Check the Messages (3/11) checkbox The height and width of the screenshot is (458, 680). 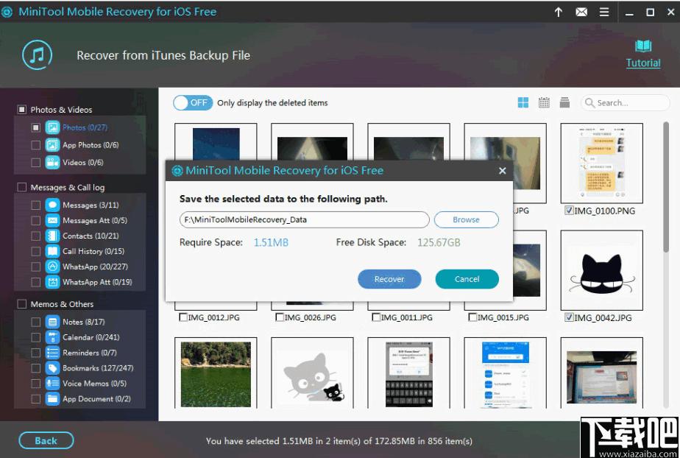click(35, 205)
